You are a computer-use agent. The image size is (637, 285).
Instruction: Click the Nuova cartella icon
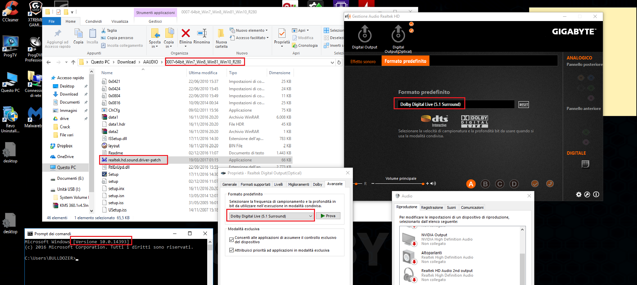221,33
